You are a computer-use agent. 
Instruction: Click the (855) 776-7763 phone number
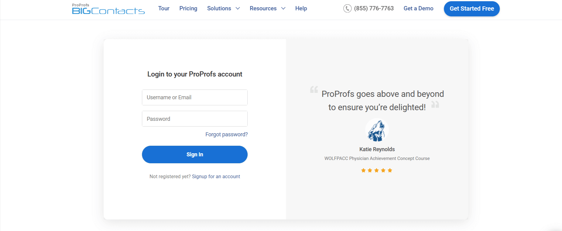point(374,8)
